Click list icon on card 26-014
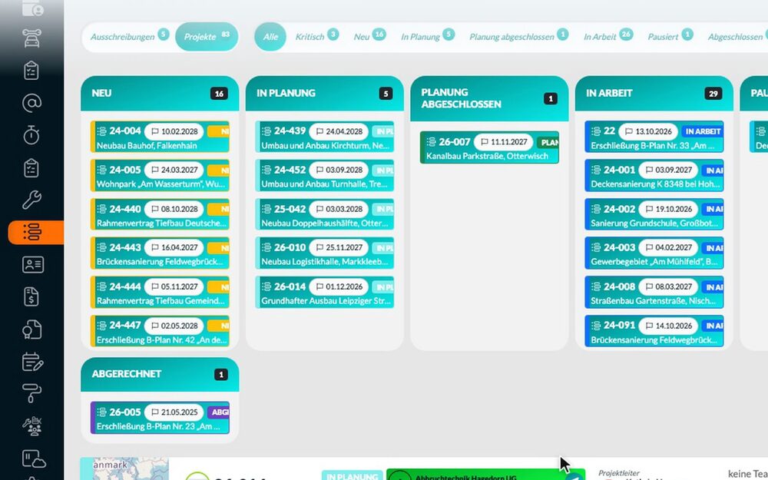768x480 pixels. 266,286
